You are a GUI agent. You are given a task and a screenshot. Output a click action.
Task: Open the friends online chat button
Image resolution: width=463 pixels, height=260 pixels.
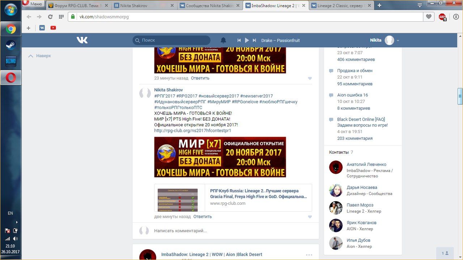445,253
